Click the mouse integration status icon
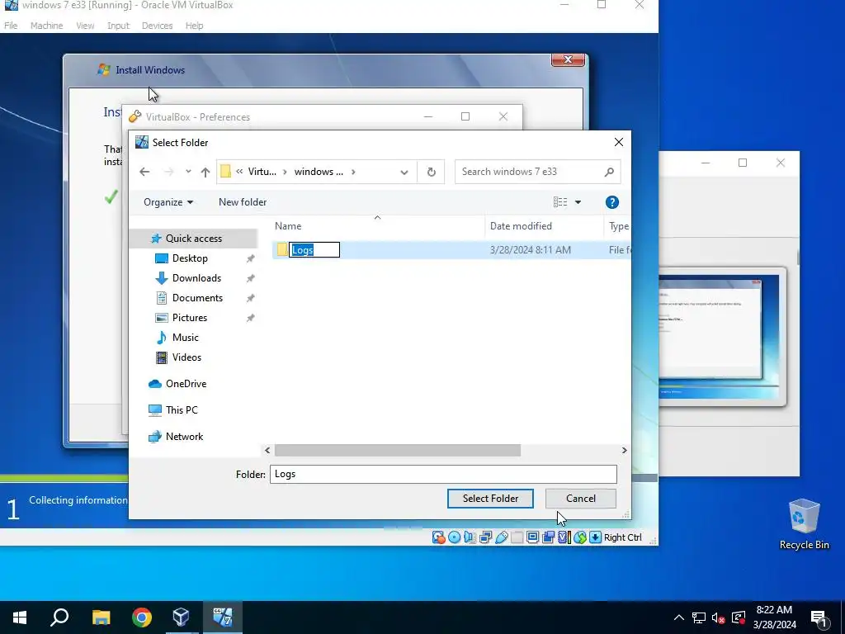This screenshot has height=634, width=845. pyautogui.click(x=580, y=537)
